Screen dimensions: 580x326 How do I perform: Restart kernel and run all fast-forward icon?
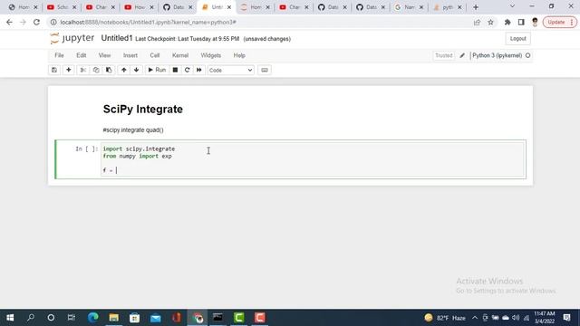click(199, 70)
